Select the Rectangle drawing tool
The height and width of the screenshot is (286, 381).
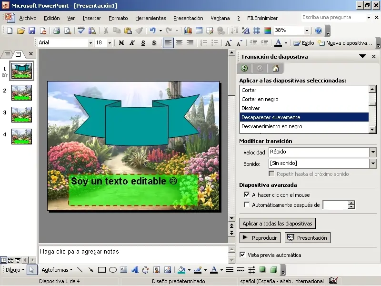(x=101, y=270)
